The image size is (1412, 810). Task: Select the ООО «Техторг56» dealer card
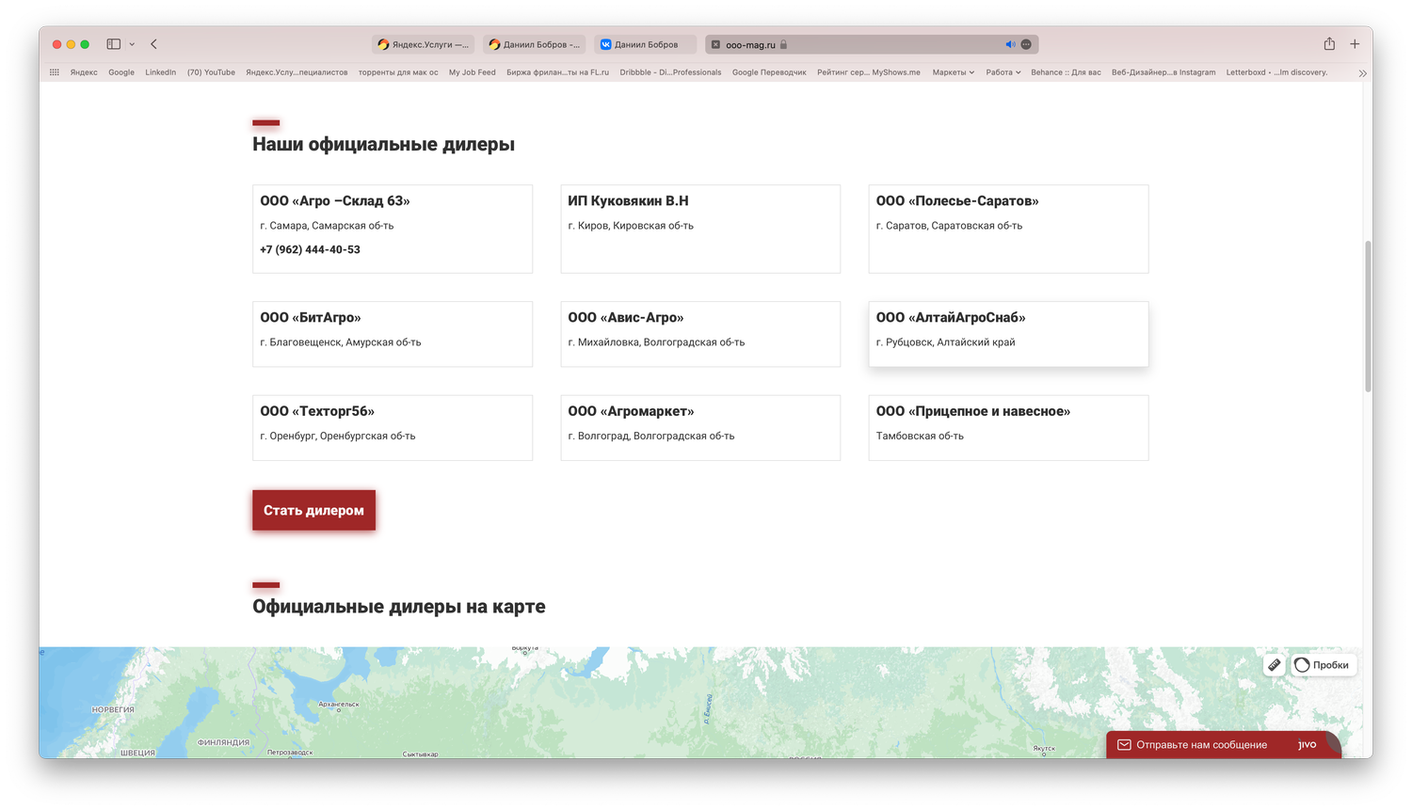pos(393,428)
